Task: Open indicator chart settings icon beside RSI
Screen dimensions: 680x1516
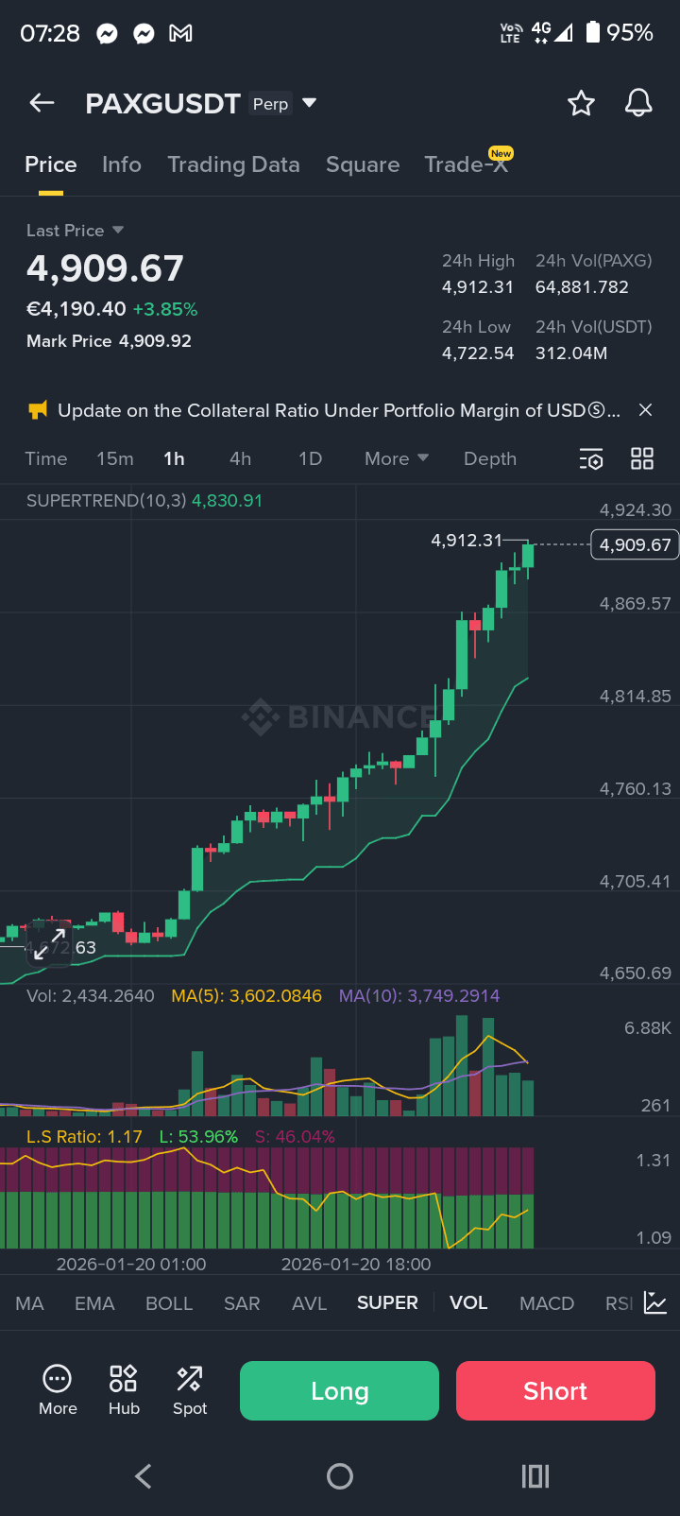Action: click(x=655, y=1302)
